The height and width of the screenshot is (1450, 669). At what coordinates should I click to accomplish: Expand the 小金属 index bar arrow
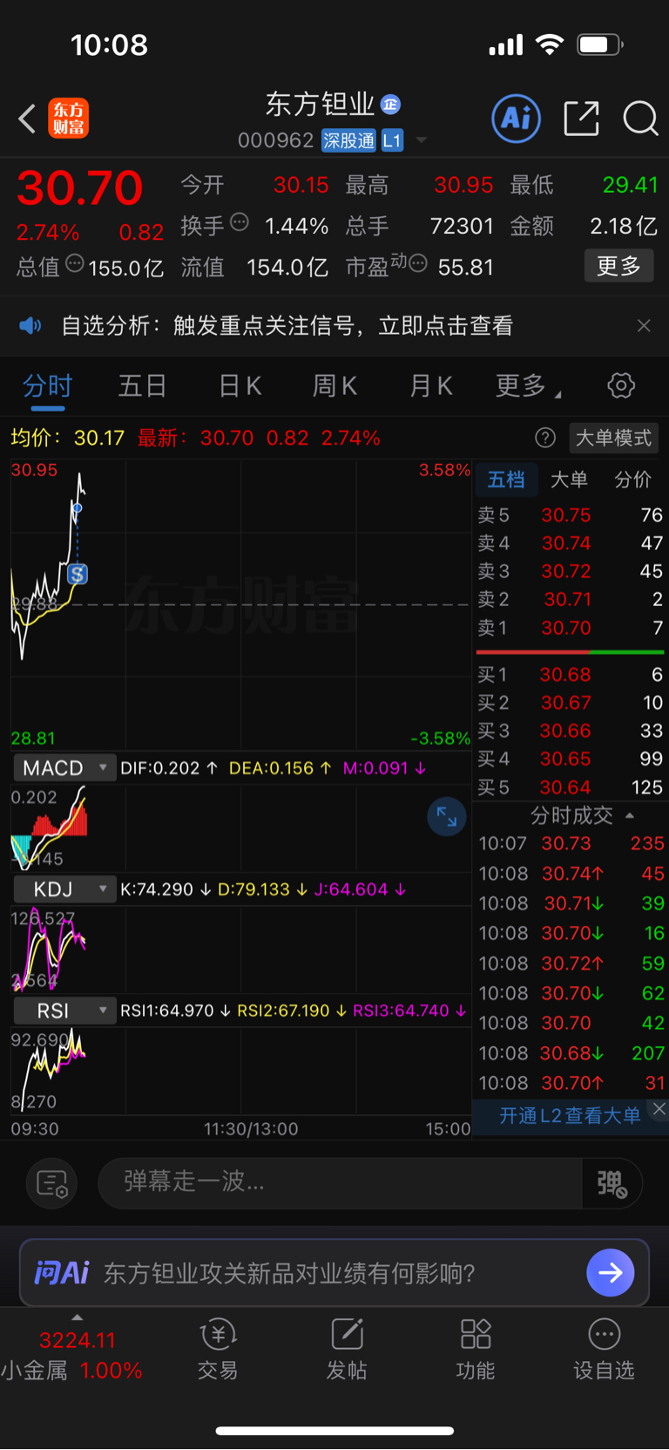tap(77, 1317)
